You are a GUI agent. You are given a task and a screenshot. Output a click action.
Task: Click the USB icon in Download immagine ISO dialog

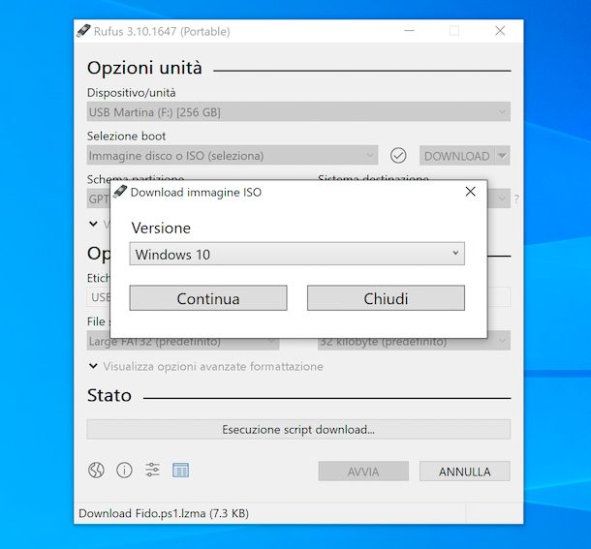pyautogui.click(x=120, y=192)
